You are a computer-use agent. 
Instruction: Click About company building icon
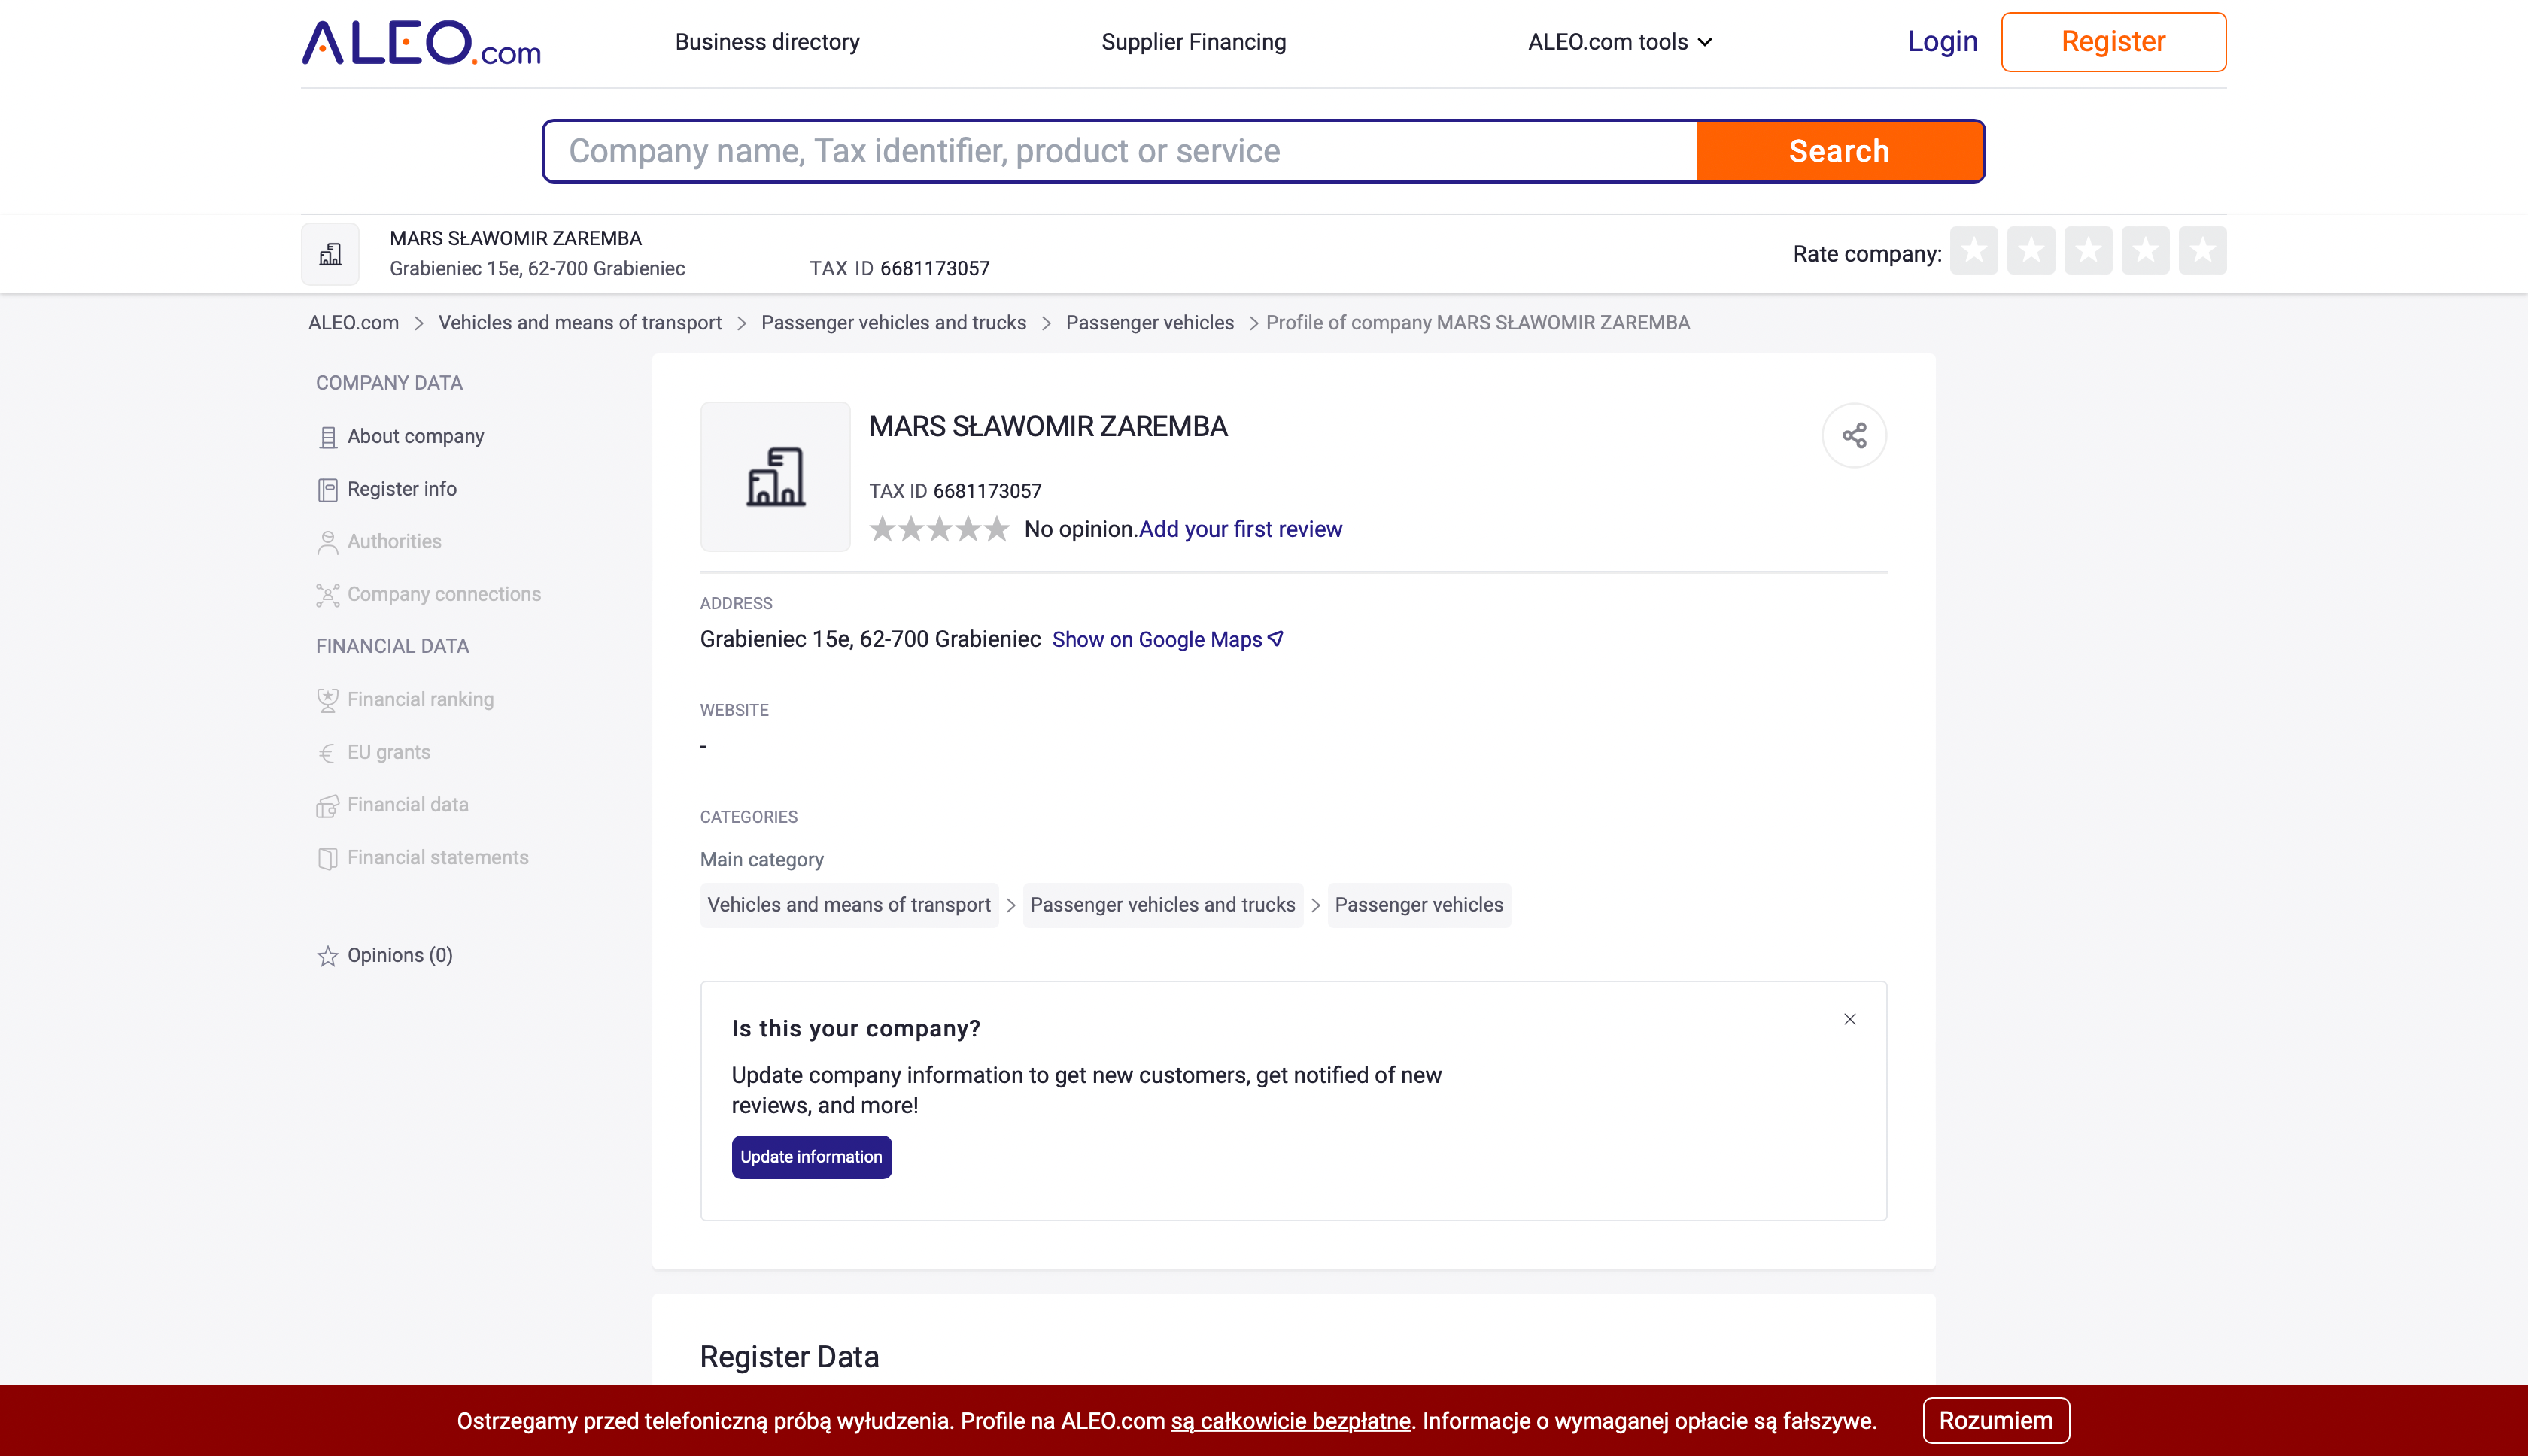[327, 438]
